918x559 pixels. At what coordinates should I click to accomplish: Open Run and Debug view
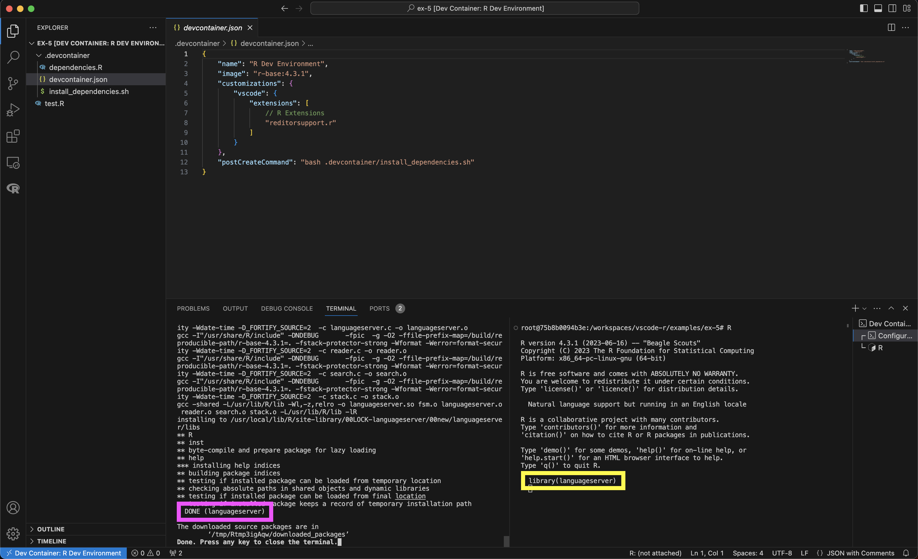coord(13,110)
